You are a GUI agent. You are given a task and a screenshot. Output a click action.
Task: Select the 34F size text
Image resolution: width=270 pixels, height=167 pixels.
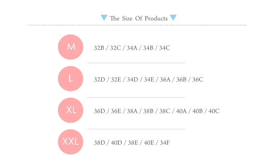[165, 143]
